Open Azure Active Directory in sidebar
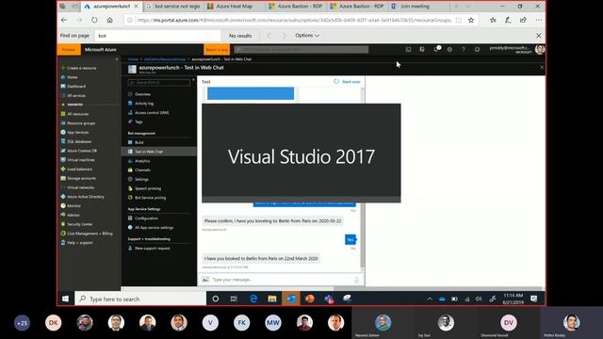 tap(86, 197)
